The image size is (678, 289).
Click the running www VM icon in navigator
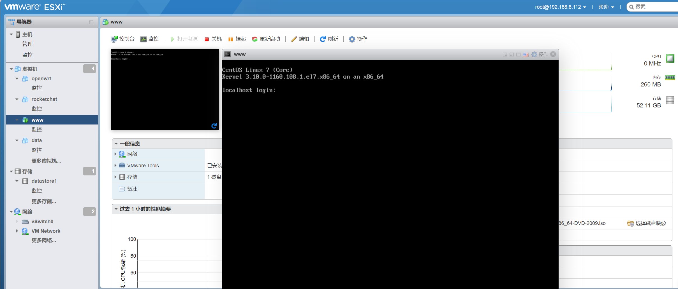(x=25, y=120)
